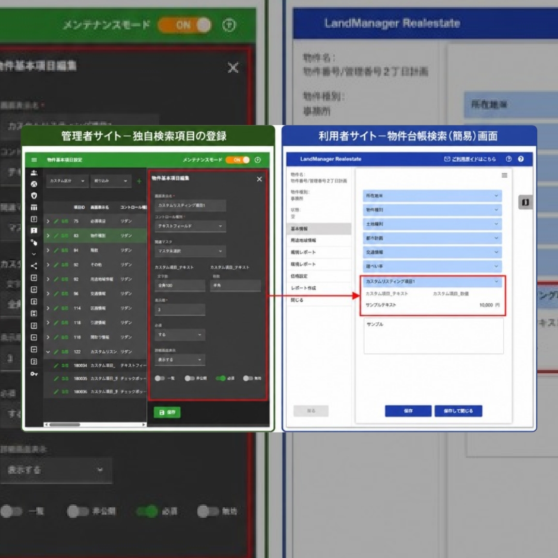Click the large blurred help circle at top
This screenshot has height=558, width=558.
coord(229,25)
